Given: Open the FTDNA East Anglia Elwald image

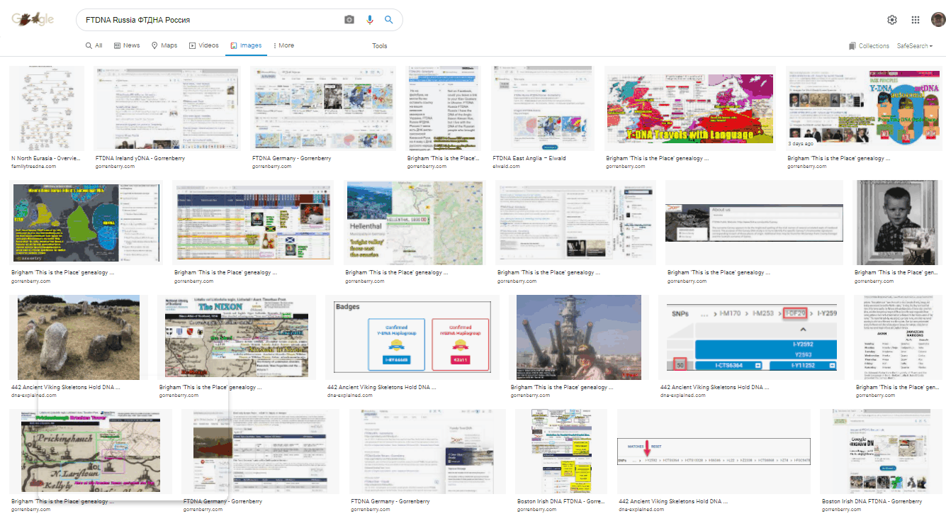Looking at the screenshot, I should click(x=542, y=108).
